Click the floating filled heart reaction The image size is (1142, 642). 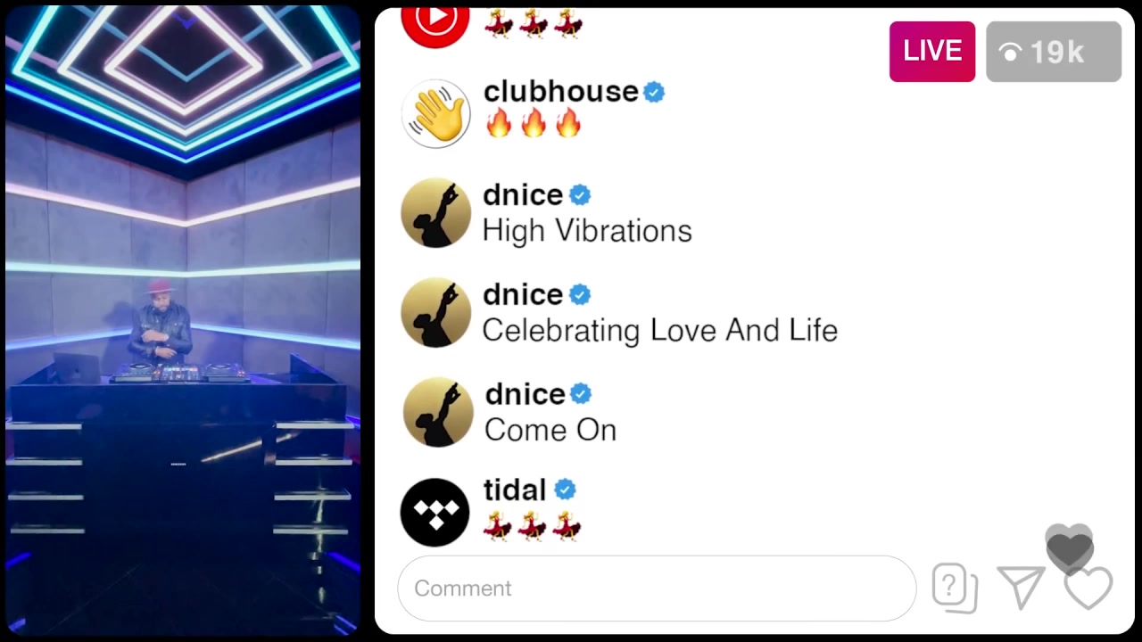1069,548
